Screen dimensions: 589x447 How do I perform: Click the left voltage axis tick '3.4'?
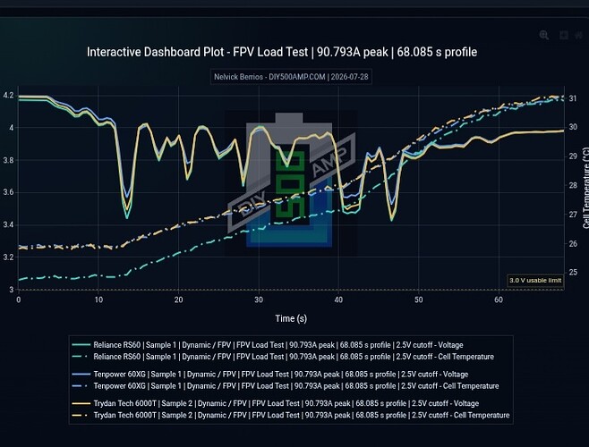[8, 224]
